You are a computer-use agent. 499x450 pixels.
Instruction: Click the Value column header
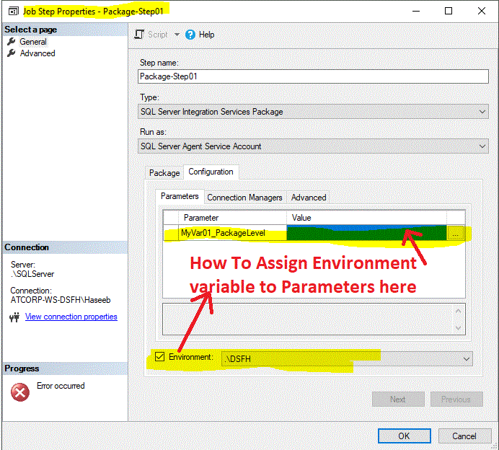click(366, 218)
